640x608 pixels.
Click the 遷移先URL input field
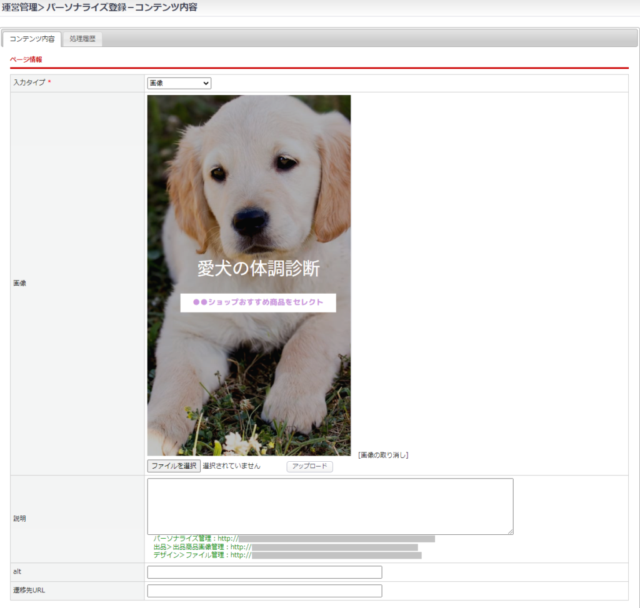(x=264, y=591)
